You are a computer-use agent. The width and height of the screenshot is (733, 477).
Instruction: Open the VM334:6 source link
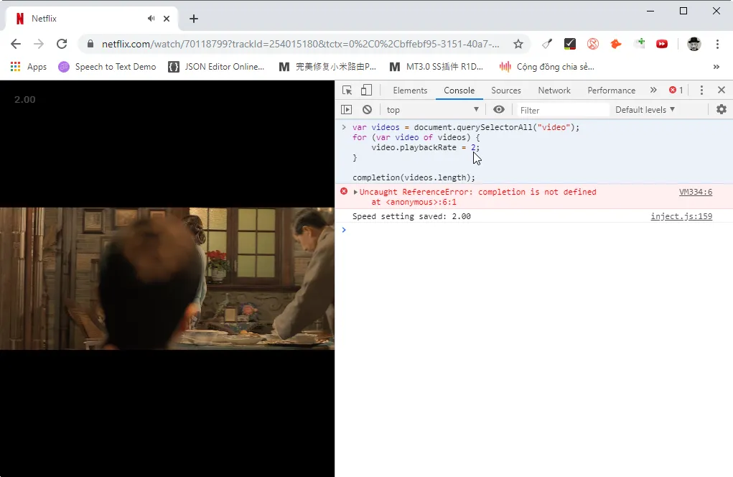coord(695,192)
